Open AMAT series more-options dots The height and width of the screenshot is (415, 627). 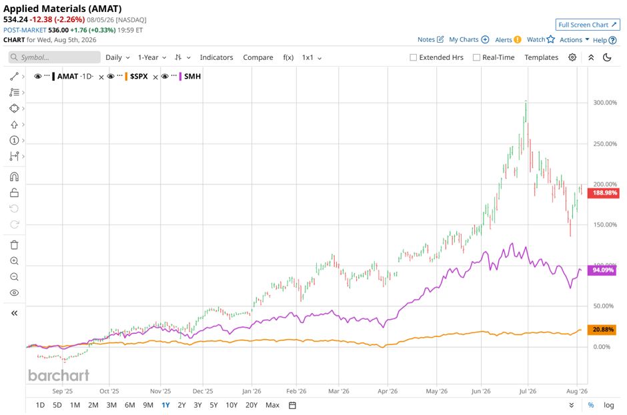pos(47,75)
